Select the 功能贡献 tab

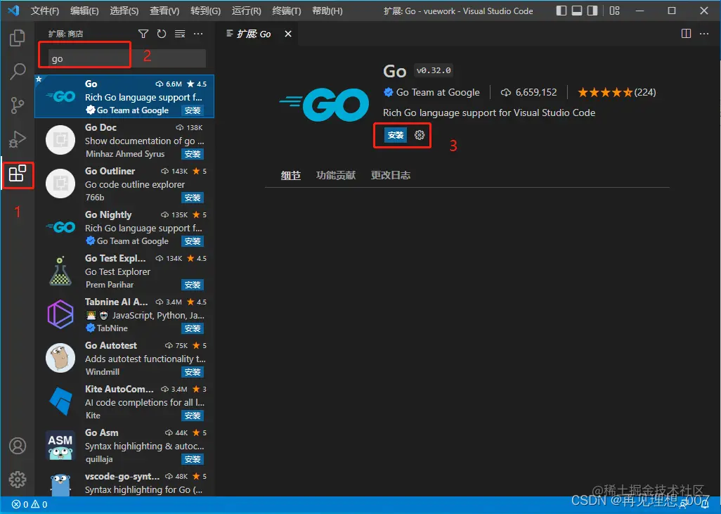(336, 175)
